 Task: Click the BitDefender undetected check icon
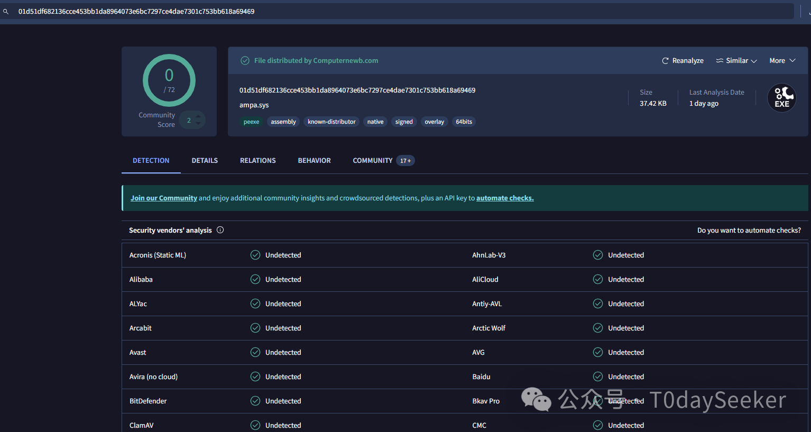(x=255, y=401)
